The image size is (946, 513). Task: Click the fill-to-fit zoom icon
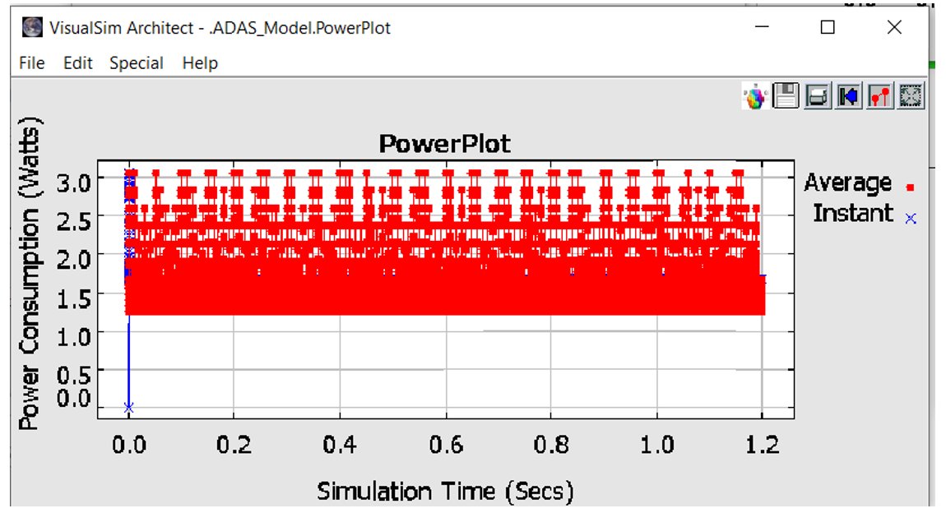pos(911,96)
